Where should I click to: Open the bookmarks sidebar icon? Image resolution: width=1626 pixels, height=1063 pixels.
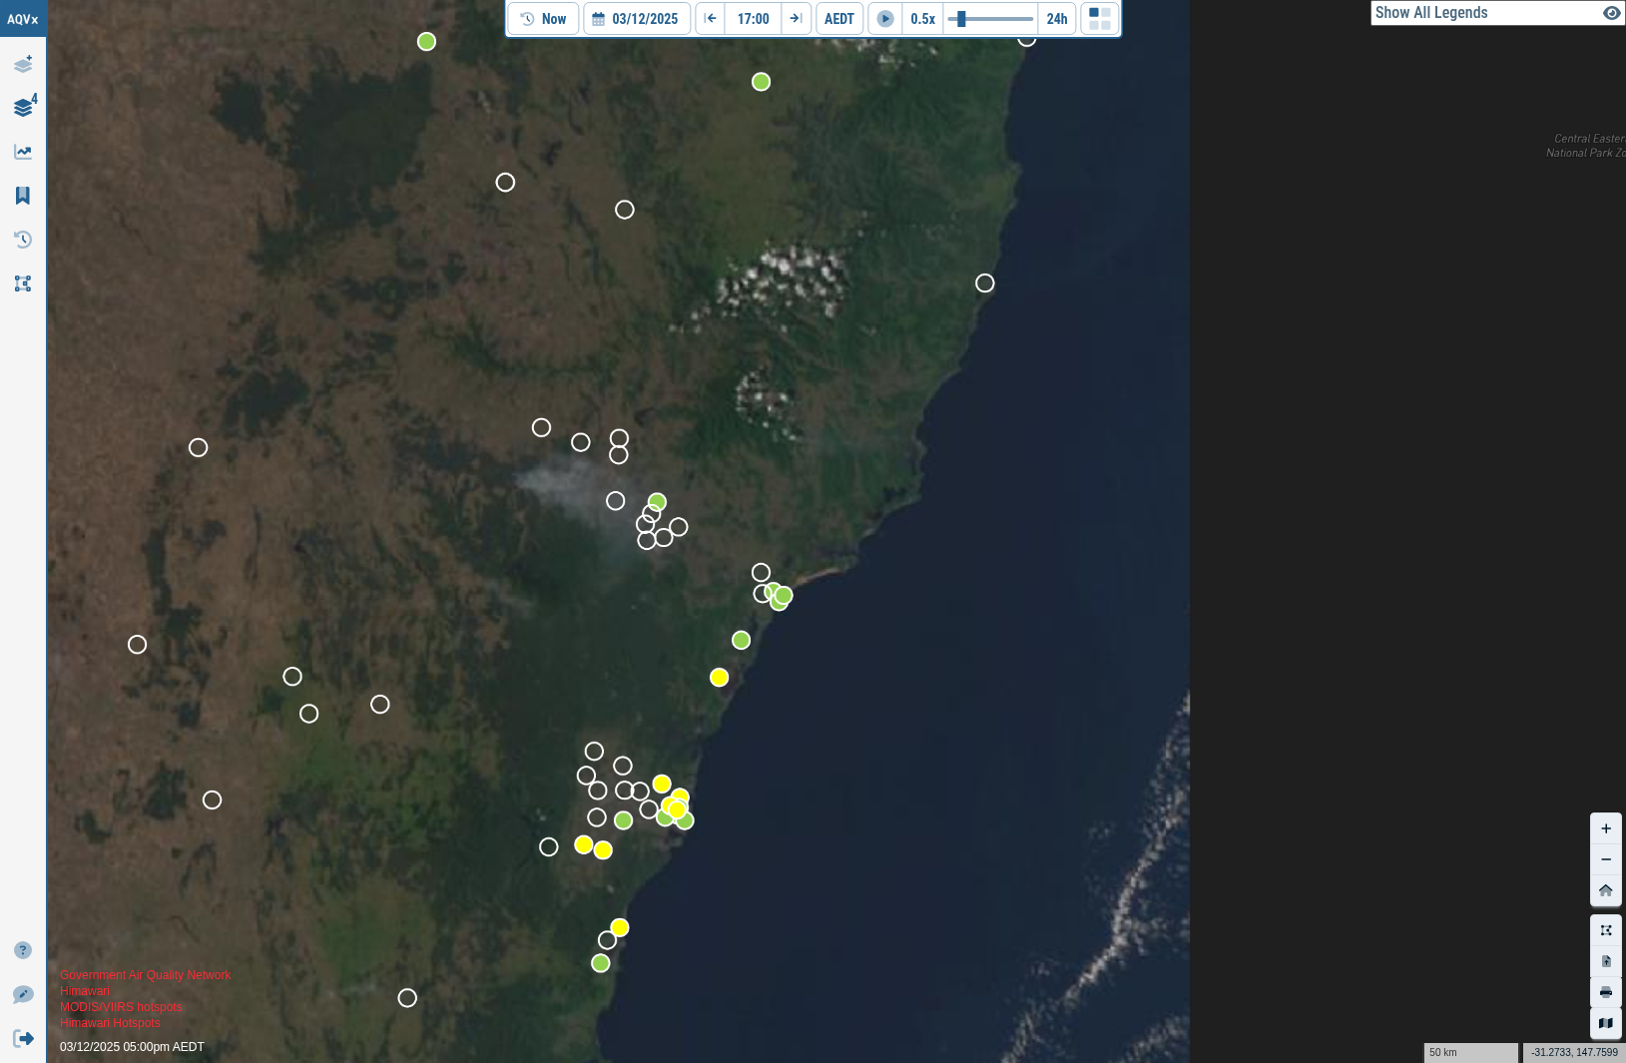tap(23, 196)
